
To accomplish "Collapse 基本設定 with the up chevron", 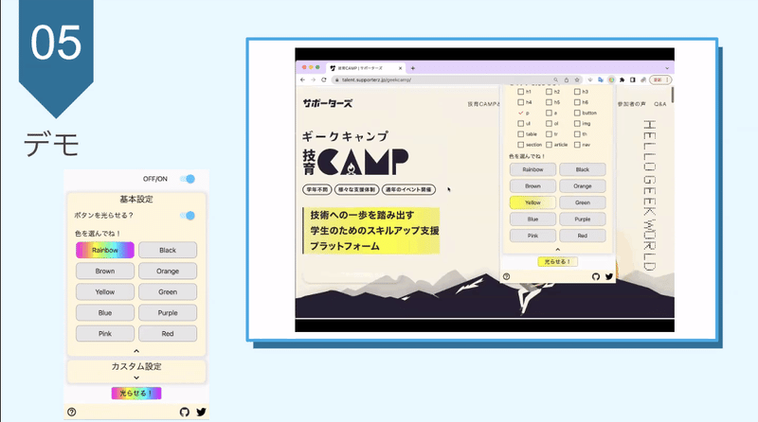I will [x=136, y=351].
